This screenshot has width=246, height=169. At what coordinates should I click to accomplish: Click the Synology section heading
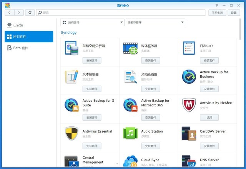click(69, 33)
